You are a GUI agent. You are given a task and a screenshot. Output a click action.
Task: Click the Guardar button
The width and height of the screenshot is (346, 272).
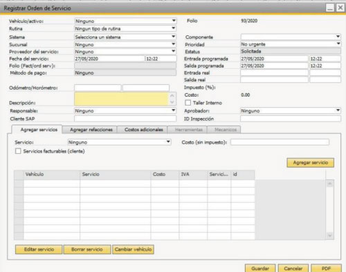[260, 269]
